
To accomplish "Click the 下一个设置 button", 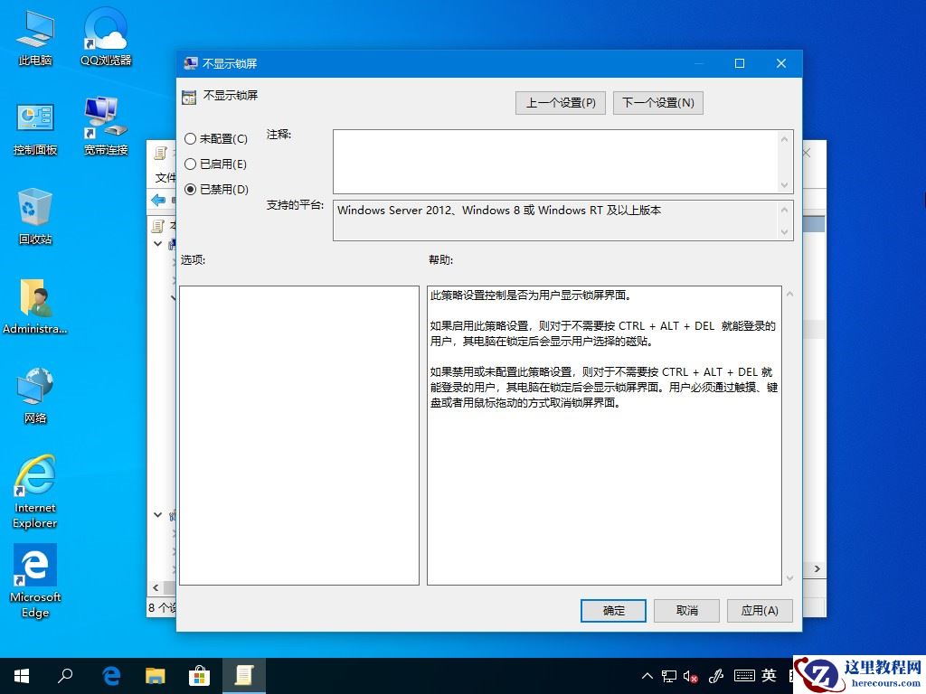I will coord(657,102).
